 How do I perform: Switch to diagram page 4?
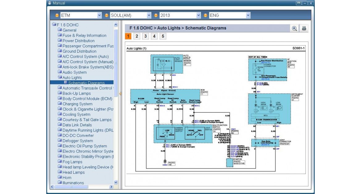click(154, 36)
